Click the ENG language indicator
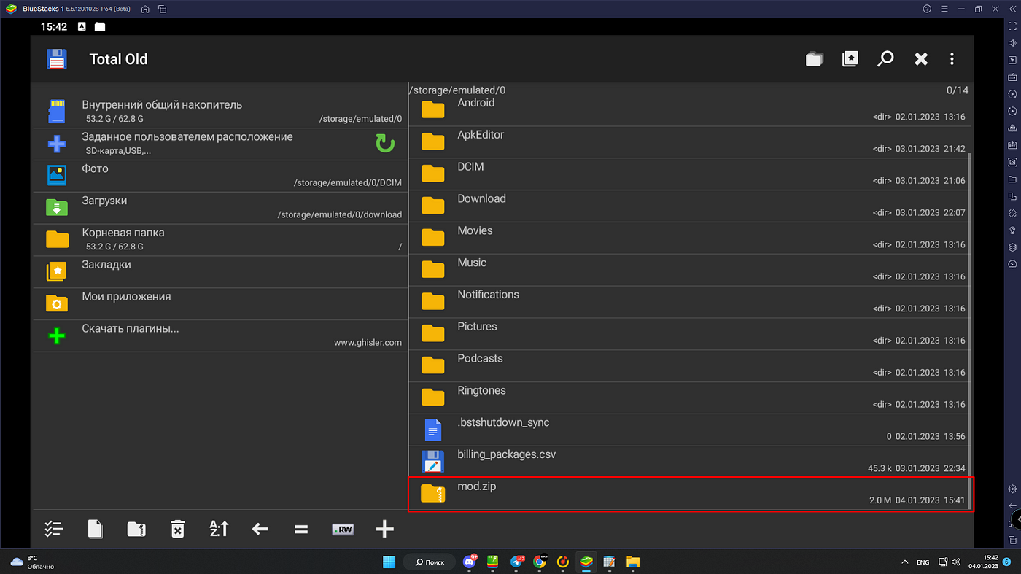The height and width of the screenshot is (574, 1021). point(923,562)
